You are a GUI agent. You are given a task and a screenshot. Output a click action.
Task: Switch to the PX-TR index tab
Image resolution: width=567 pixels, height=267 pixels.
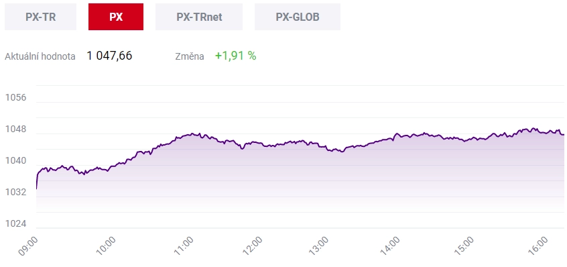(x=40, y=17)
